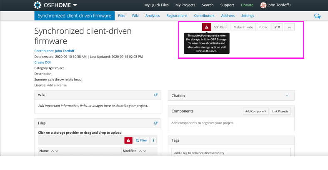Viewport: 328px width, 170px height.
Task: Open the Analytics tab
Action: (x=153, y=16)
